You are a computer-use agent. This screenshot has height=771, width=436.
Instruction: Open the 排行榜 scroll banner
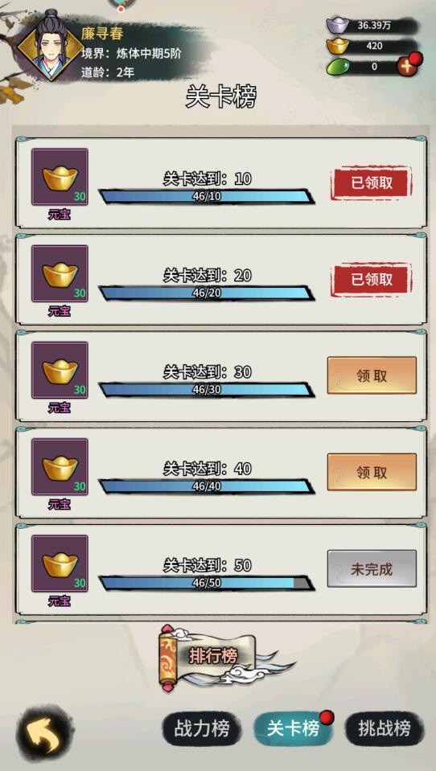212,657
